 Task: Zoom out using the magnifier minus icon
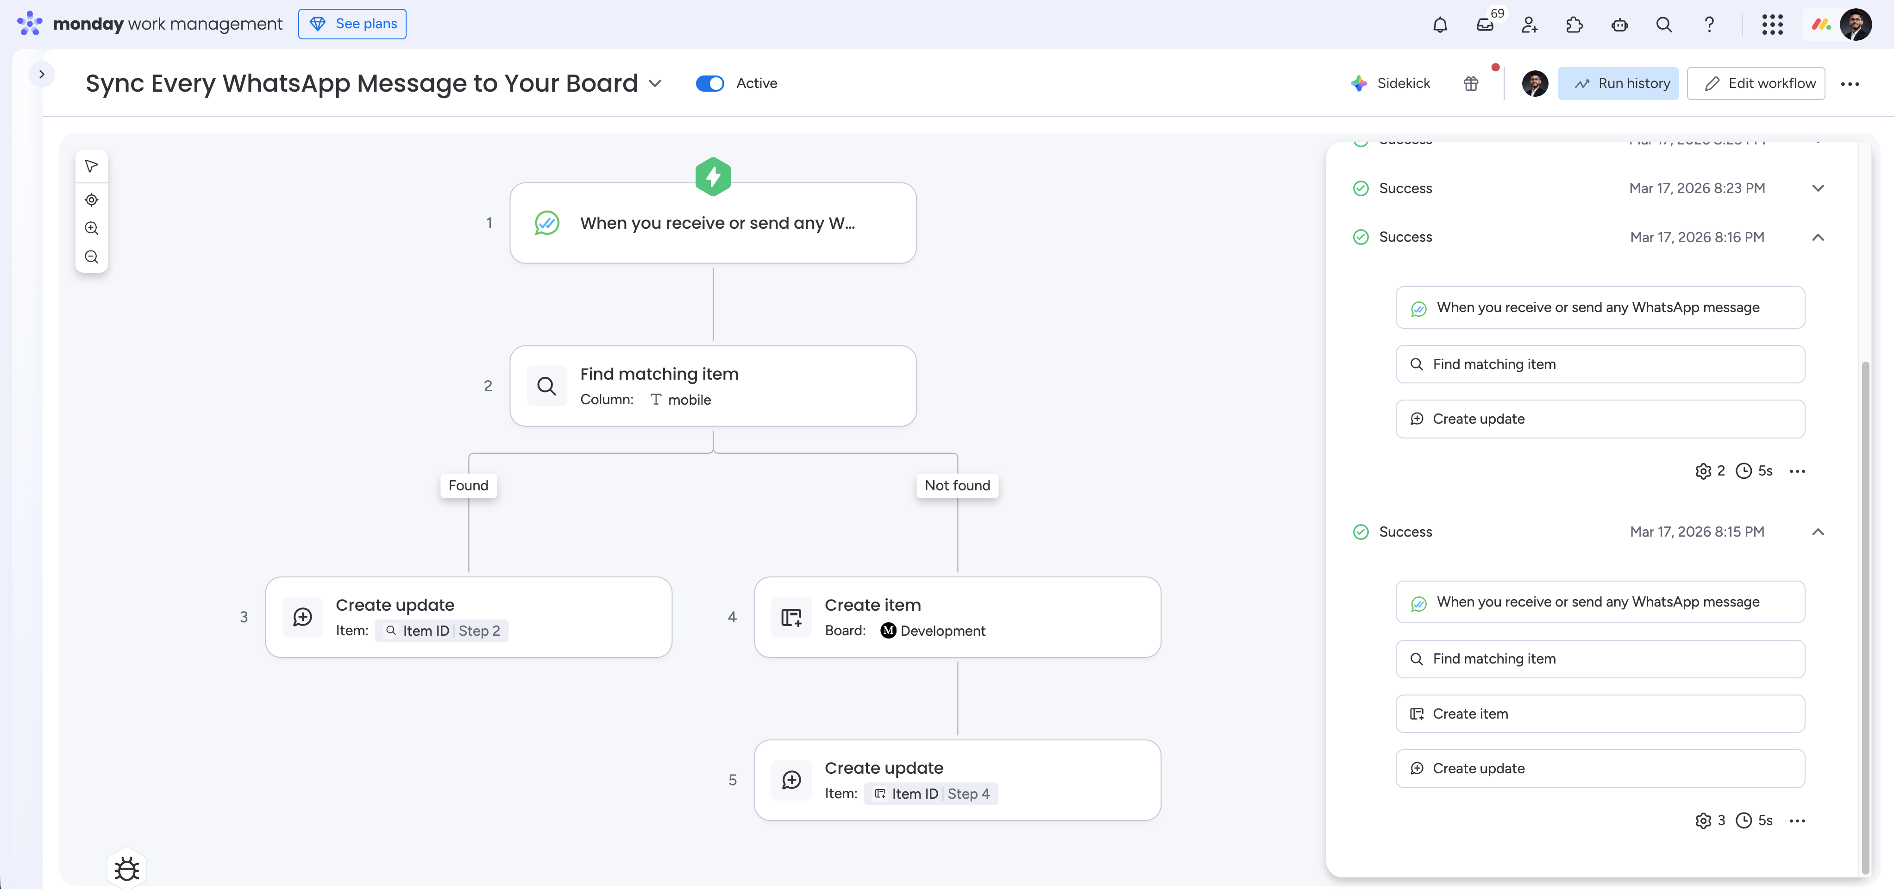point(91,256)
